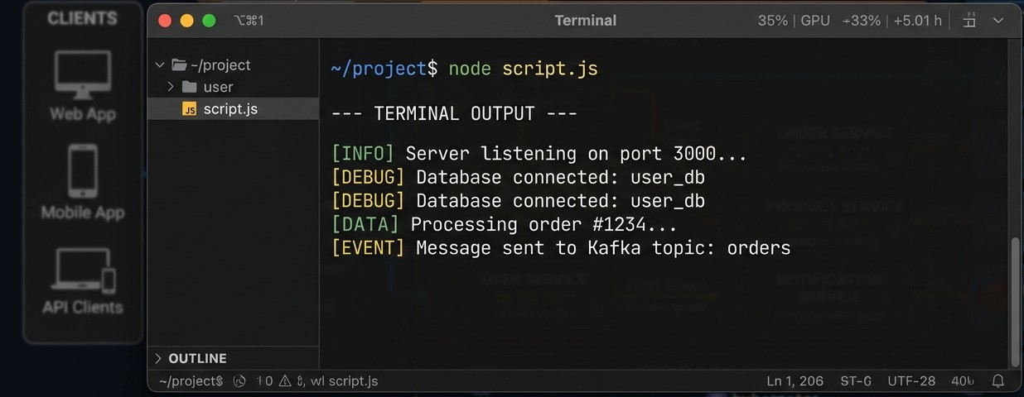1024x397 pixels.
Task: Maximize Terminal with the green button
Action: tap(209, 21)
